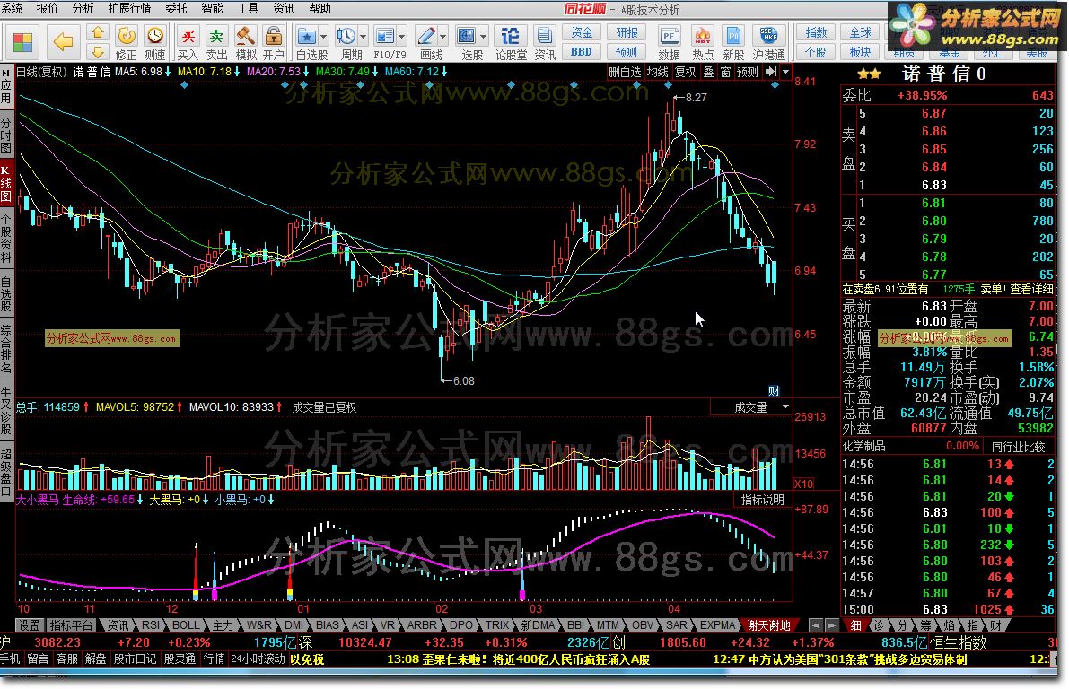Open the F10/F9 info icon
The width and height of the screenshot is (1069, 689).
point(386,42)
